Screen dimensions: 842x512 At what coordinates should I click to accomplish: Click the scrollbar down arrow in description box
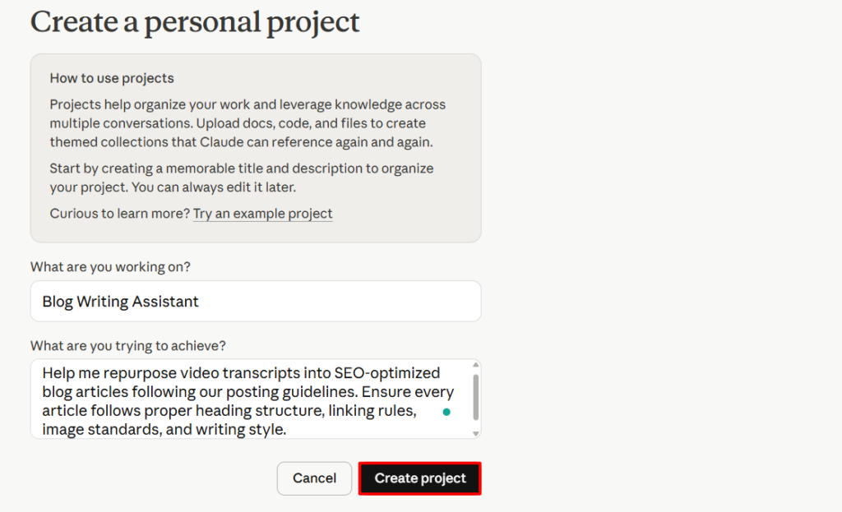click(x=475, y=433)
